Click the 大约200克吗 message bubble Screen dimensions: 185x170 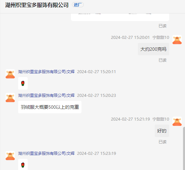pos(153,49)
